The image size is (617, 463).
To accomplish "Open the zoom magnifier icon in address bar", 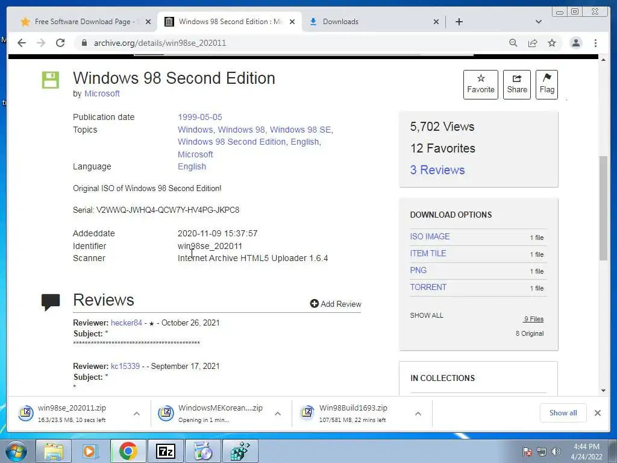I will [x=513, y=43].
